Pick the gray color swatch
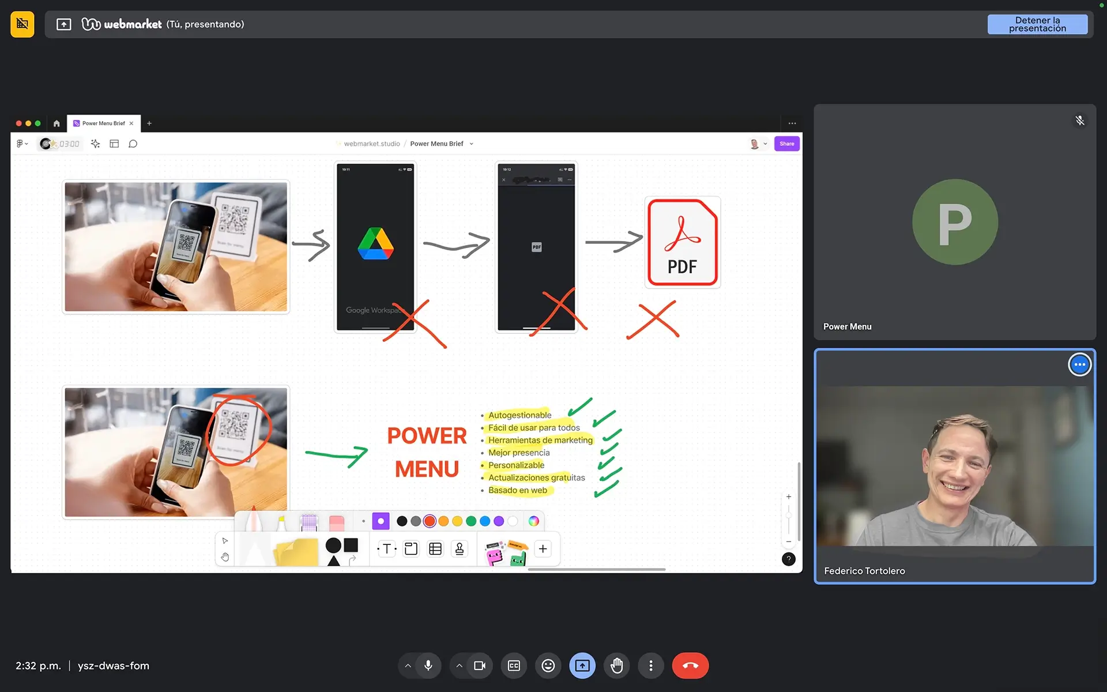 tap(416, 521)
